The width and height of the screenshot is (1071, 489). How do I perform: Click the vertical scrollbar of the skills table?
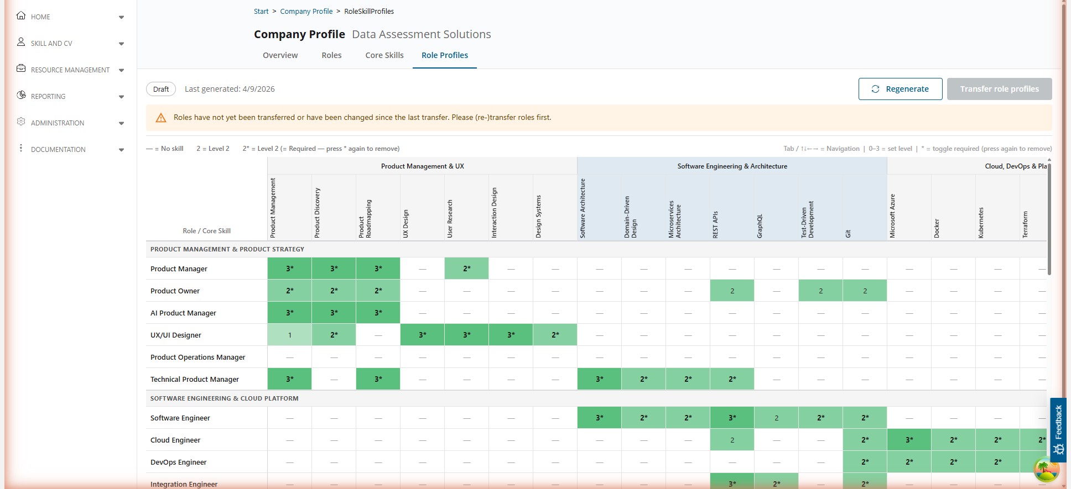(1049, 218)
